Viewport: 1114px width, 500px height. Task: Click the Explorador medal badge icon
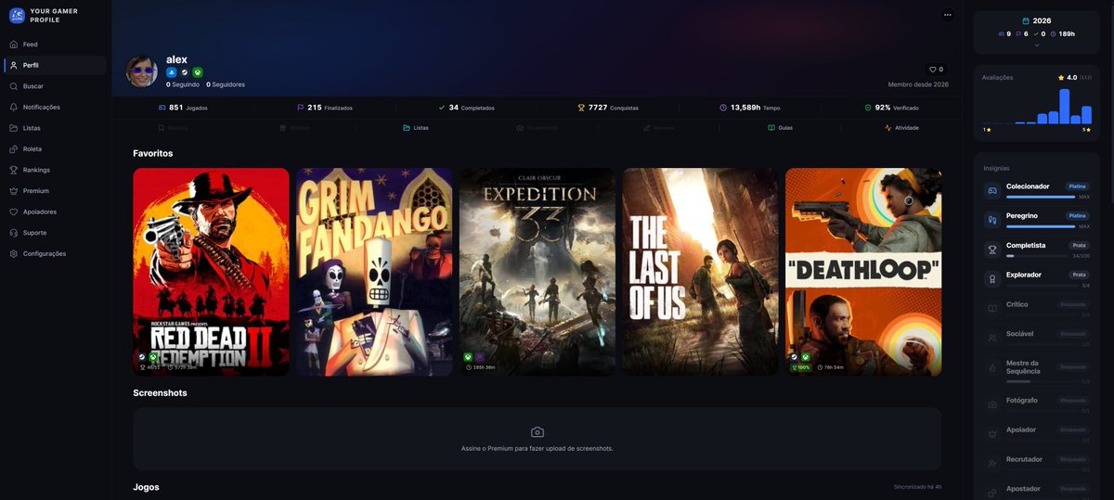click(x=992, y=279)
